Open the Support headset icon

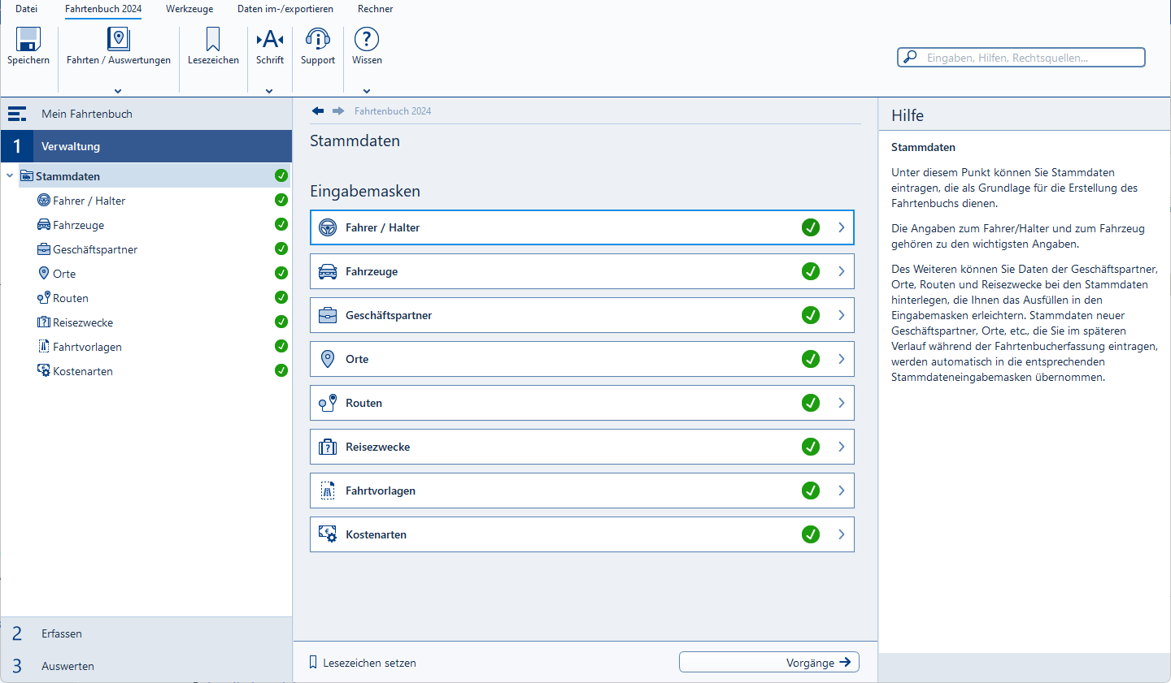click(x=318, y=39)
